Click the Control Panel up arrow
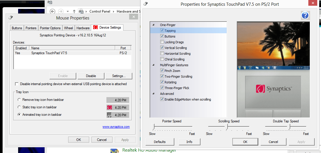The image size is (321, 153). click(x=74, y=11)
